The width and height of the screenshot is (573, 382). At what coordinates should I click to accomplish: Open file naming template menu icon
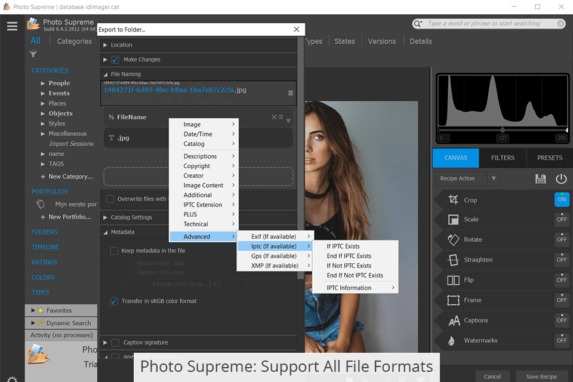(291, 93)
